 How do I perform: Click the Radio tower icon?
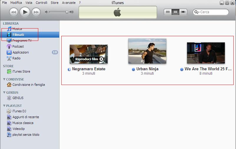pyautogui.click(x=9, y=58)
